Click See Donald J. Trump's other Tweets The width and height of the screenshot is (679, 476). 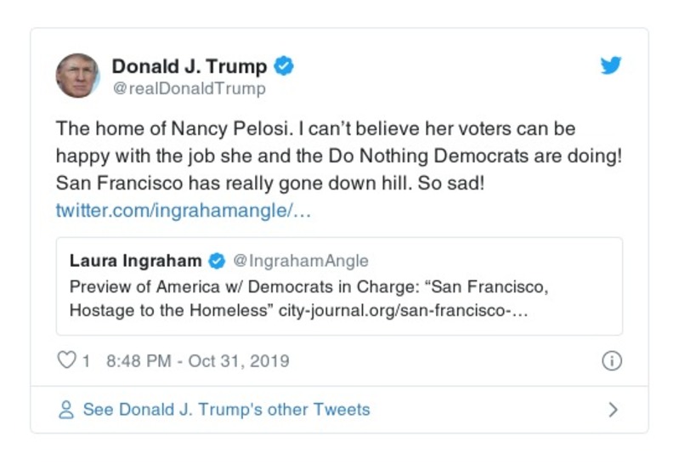(x=226, y=410)
